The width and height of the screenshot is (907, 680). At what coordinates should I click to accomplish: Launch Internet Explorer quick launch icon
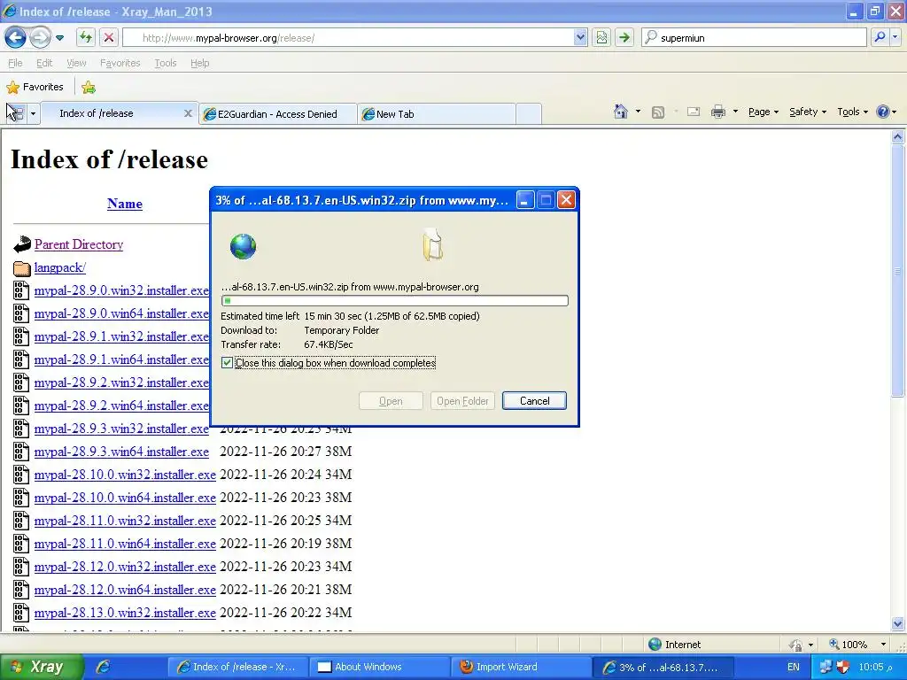pos(103,667)
